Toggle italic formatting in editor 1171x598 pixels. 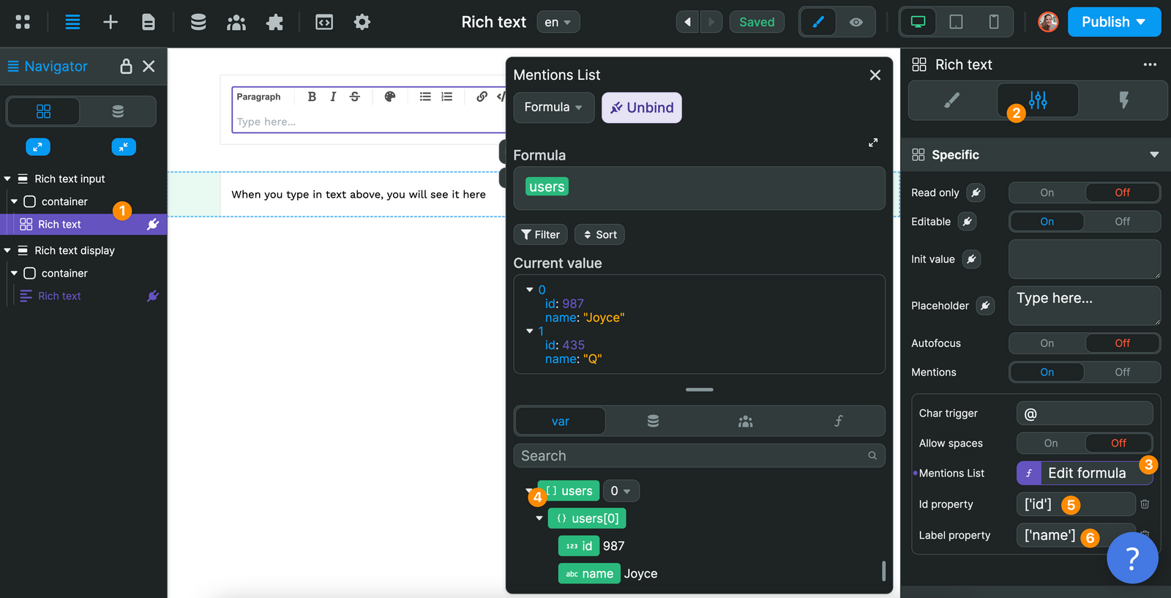tap(333, 97)
